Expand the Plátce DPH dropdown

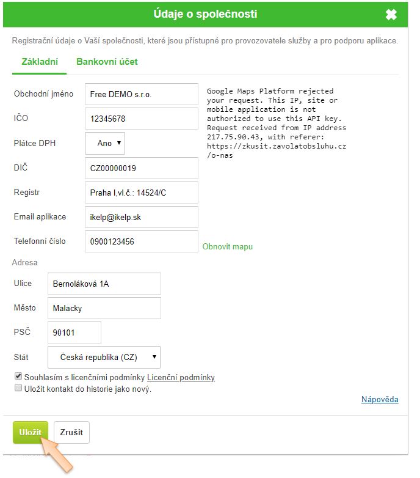pos(105,143)
